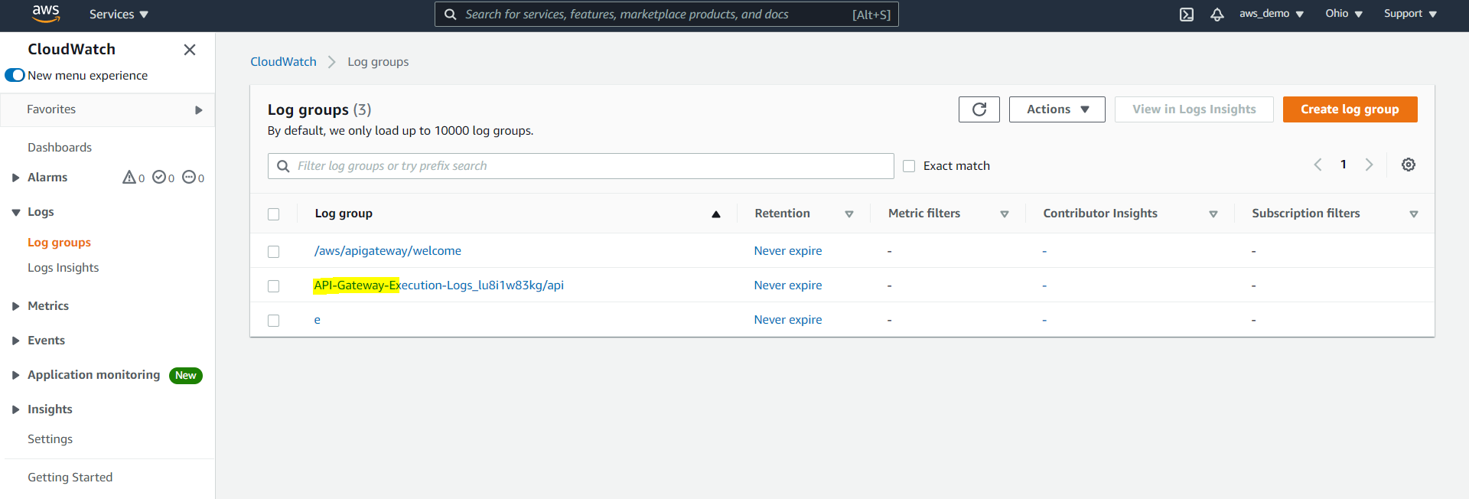Check the checkbox for log group e
Screen dimensions: 1469x499
coord(274,321)
